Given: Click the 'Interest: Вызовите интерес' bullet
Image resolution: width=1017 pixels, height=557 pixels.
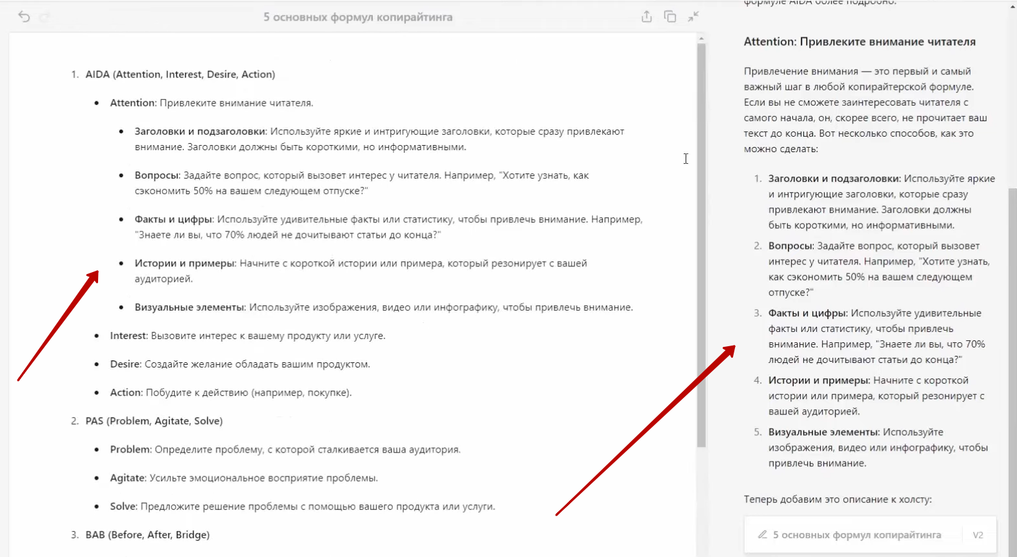Looking at the screenshot, I should pyautogui.click(x=247, y=335).
